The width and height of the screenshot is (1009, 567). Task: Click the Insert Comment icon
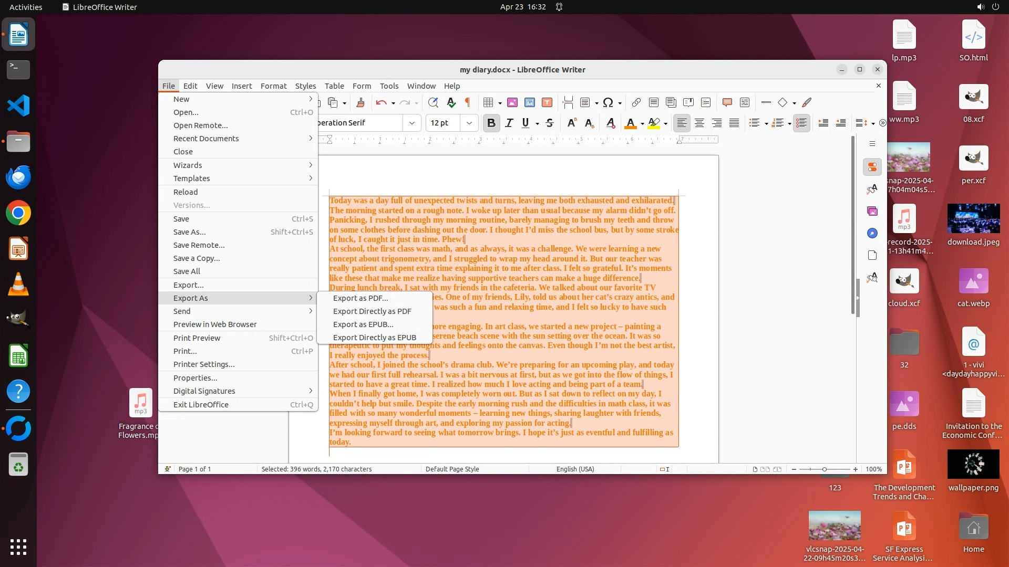click(x=727, y=102)
